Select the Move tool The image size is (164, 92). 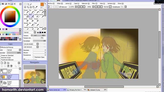click(x=25, y=7)
